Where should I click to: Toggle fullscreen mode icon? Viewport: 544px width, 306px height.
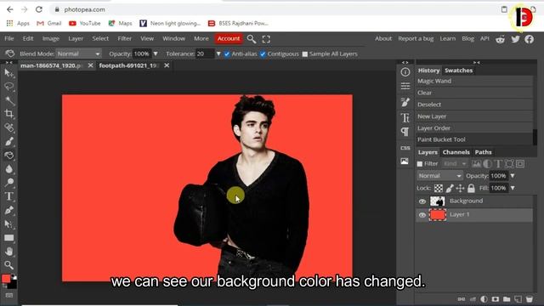pyautogui.click(x=266, y=39)
